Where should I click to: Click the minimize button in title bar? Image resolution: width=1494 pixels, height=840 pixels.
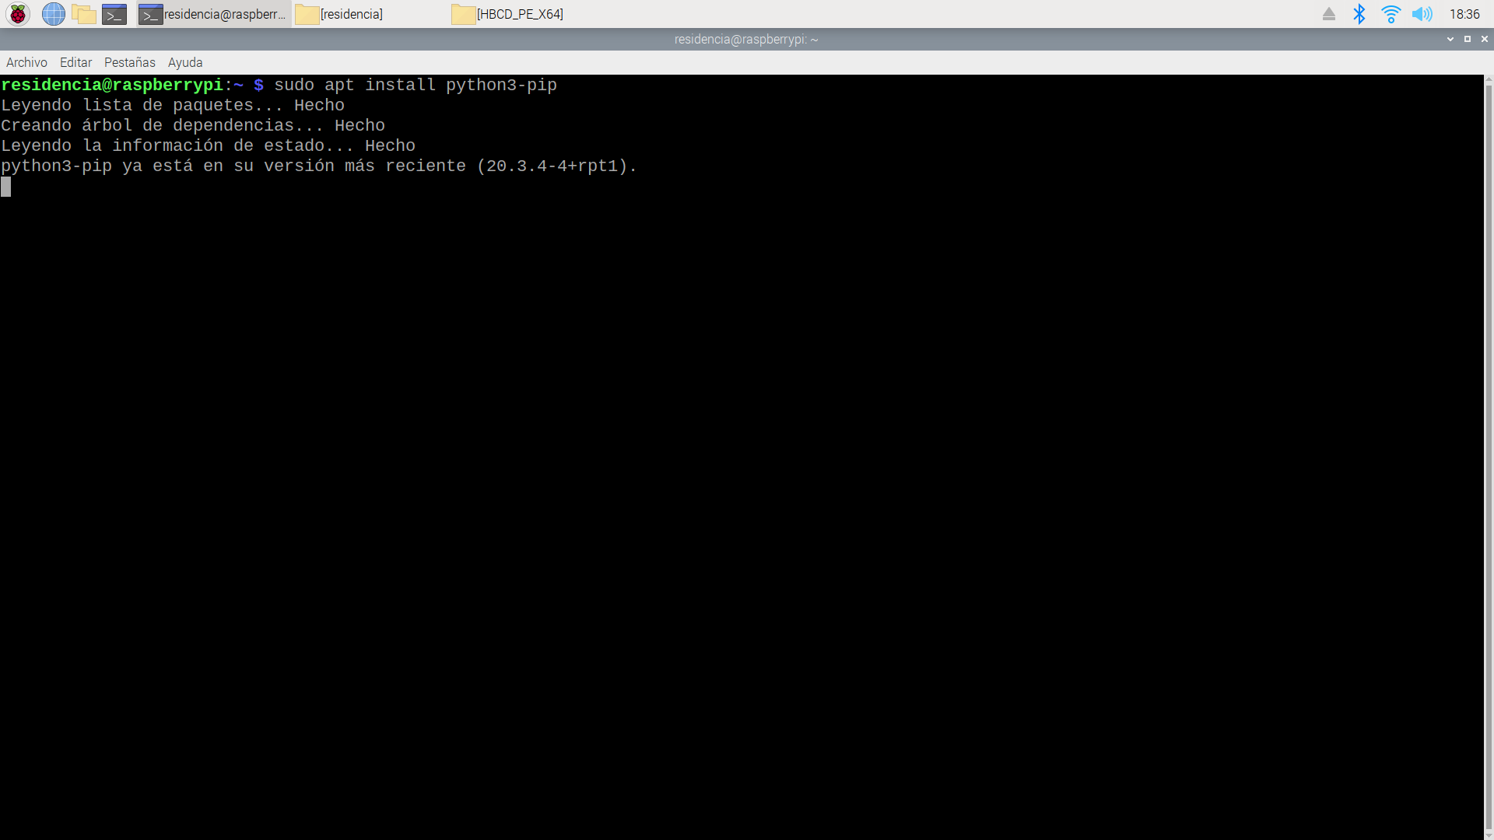pos(1451,39)
